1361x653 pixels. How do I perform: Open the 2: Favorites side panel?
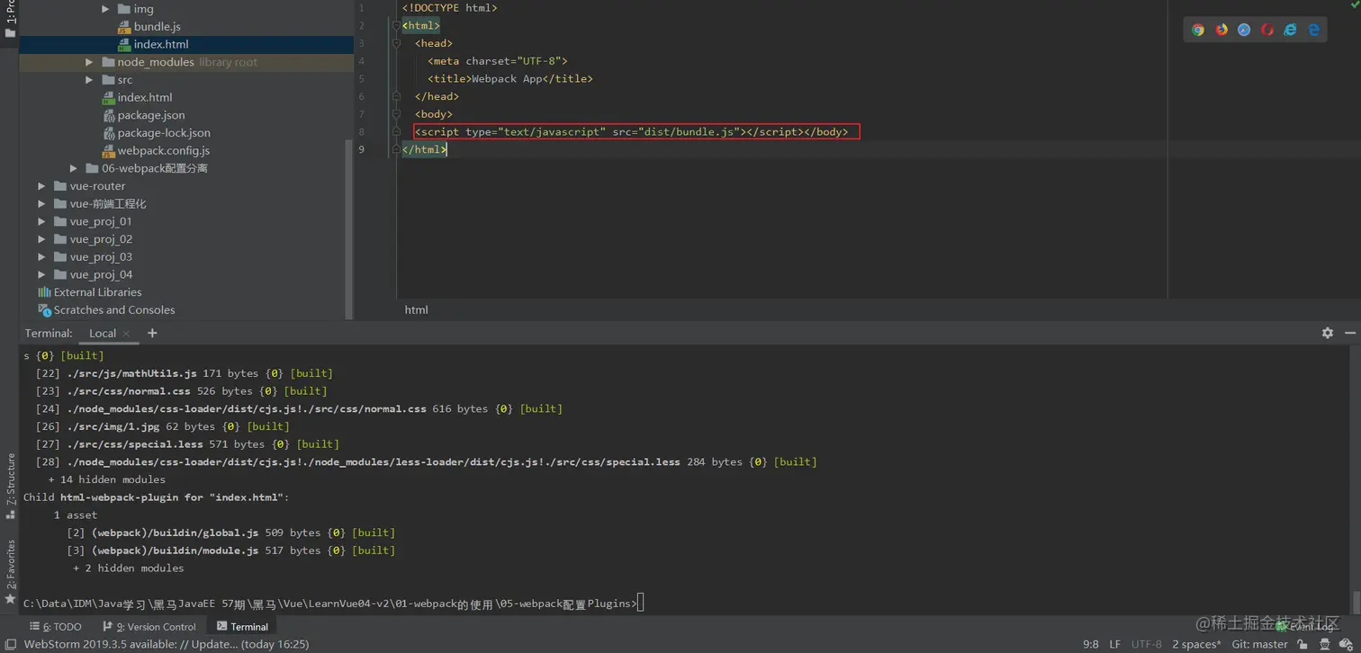pyautogui.click(x=10, y=571)
